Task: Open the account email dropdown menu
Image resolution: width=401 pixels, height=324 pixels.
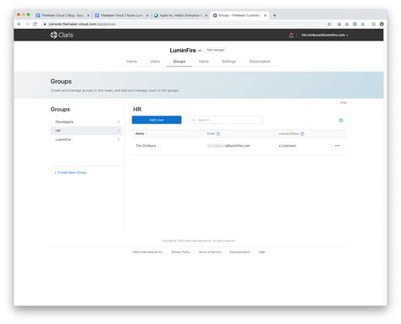Action: (x=325, y=35)
